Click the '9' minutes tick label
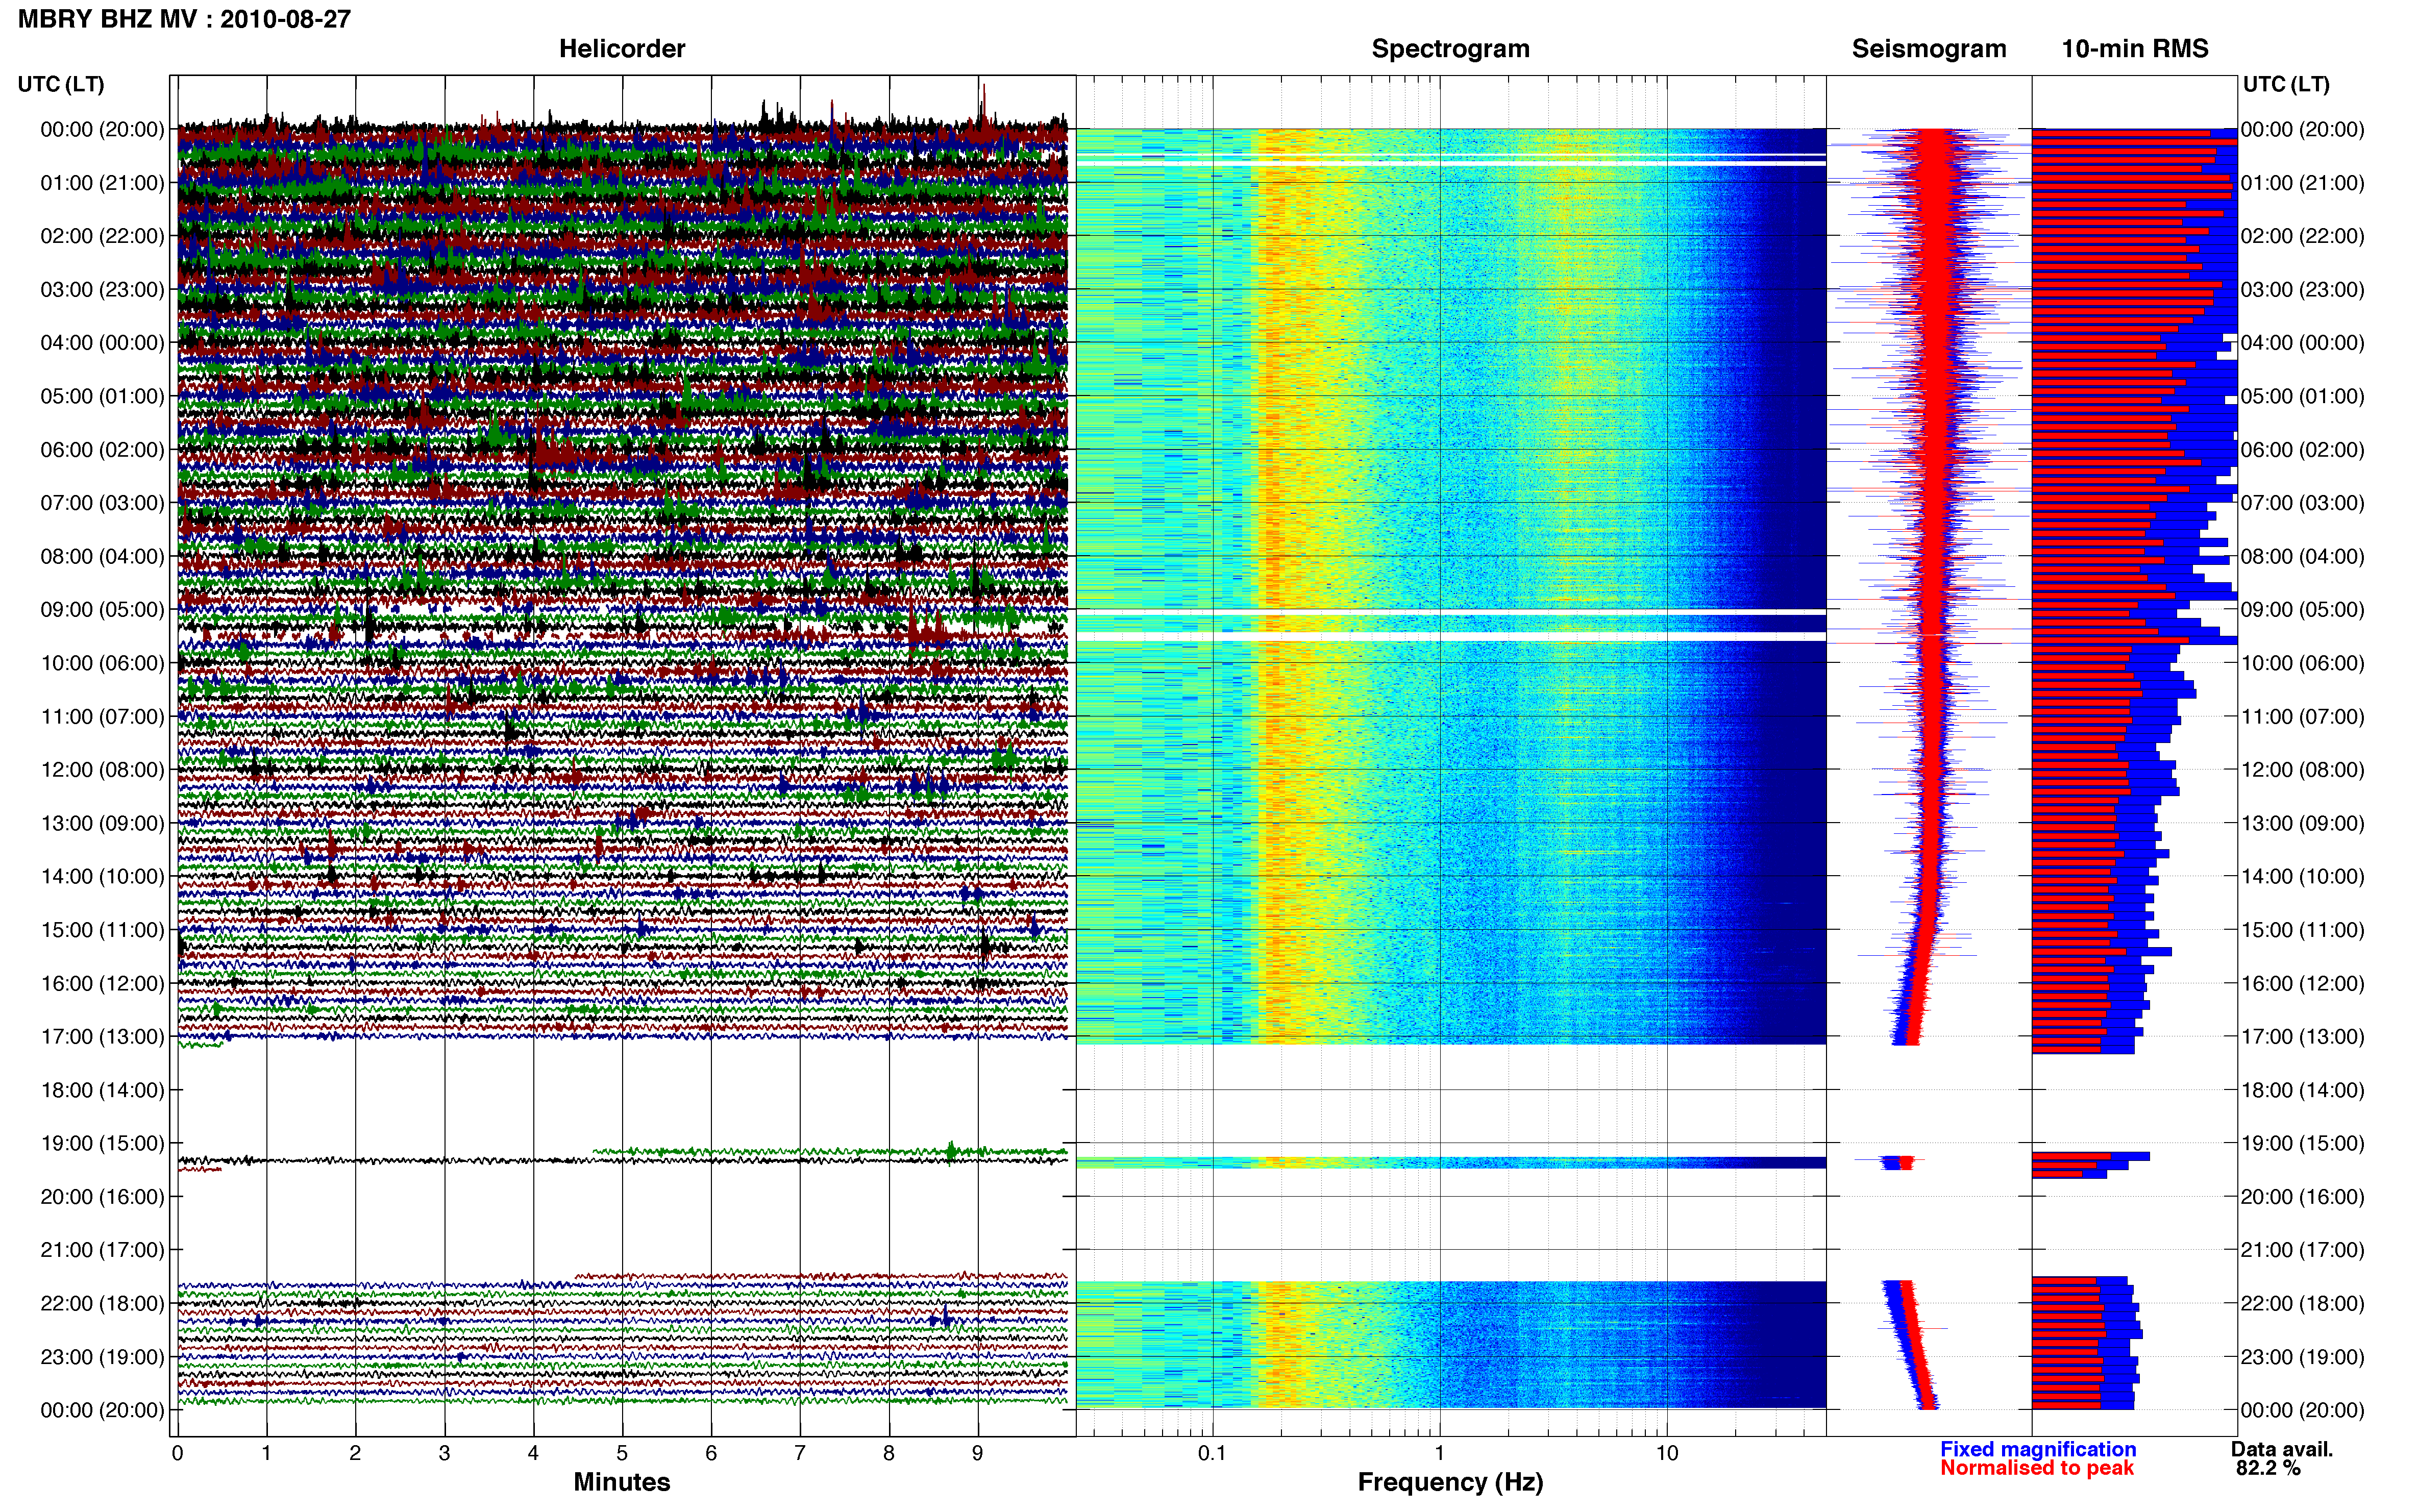The width and height of the screenshot is (2419, 1512). click(x=978, y=1453)
